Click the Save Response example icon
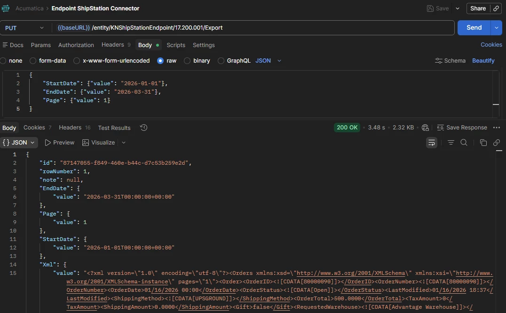This screenshot has width=506, height=313. click(x=440, y=128)
